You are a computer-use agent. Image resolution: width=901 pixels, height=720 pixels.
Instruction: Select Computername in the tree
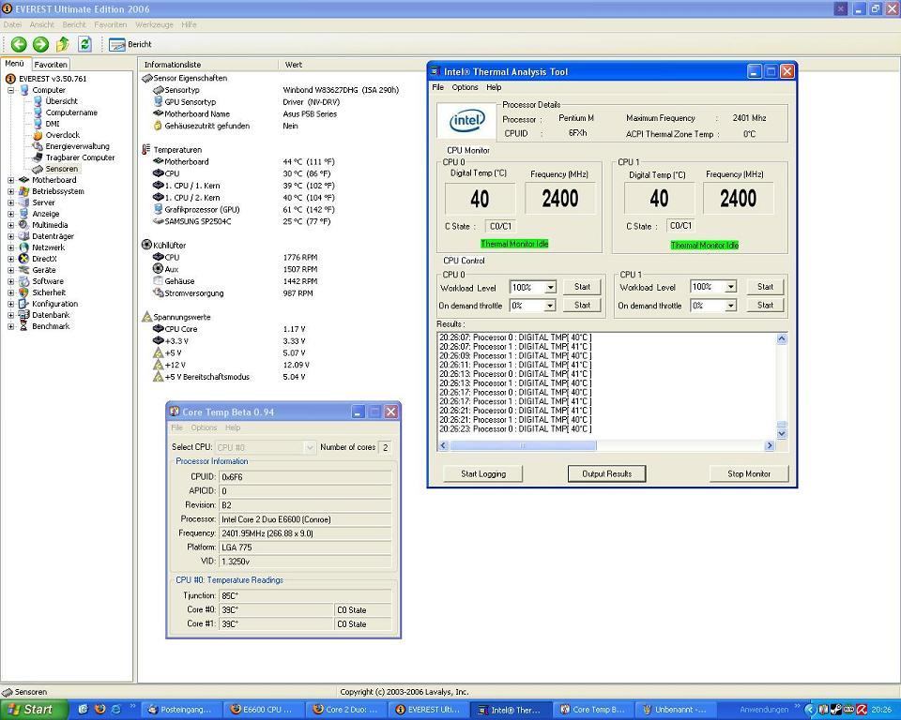point(71,112)
